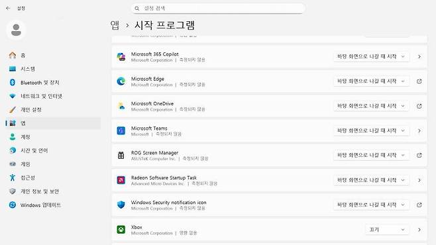This screenshot has height=245, width=436.
Task: Expand the Xbox row chevron
Action: coord(419,230)
